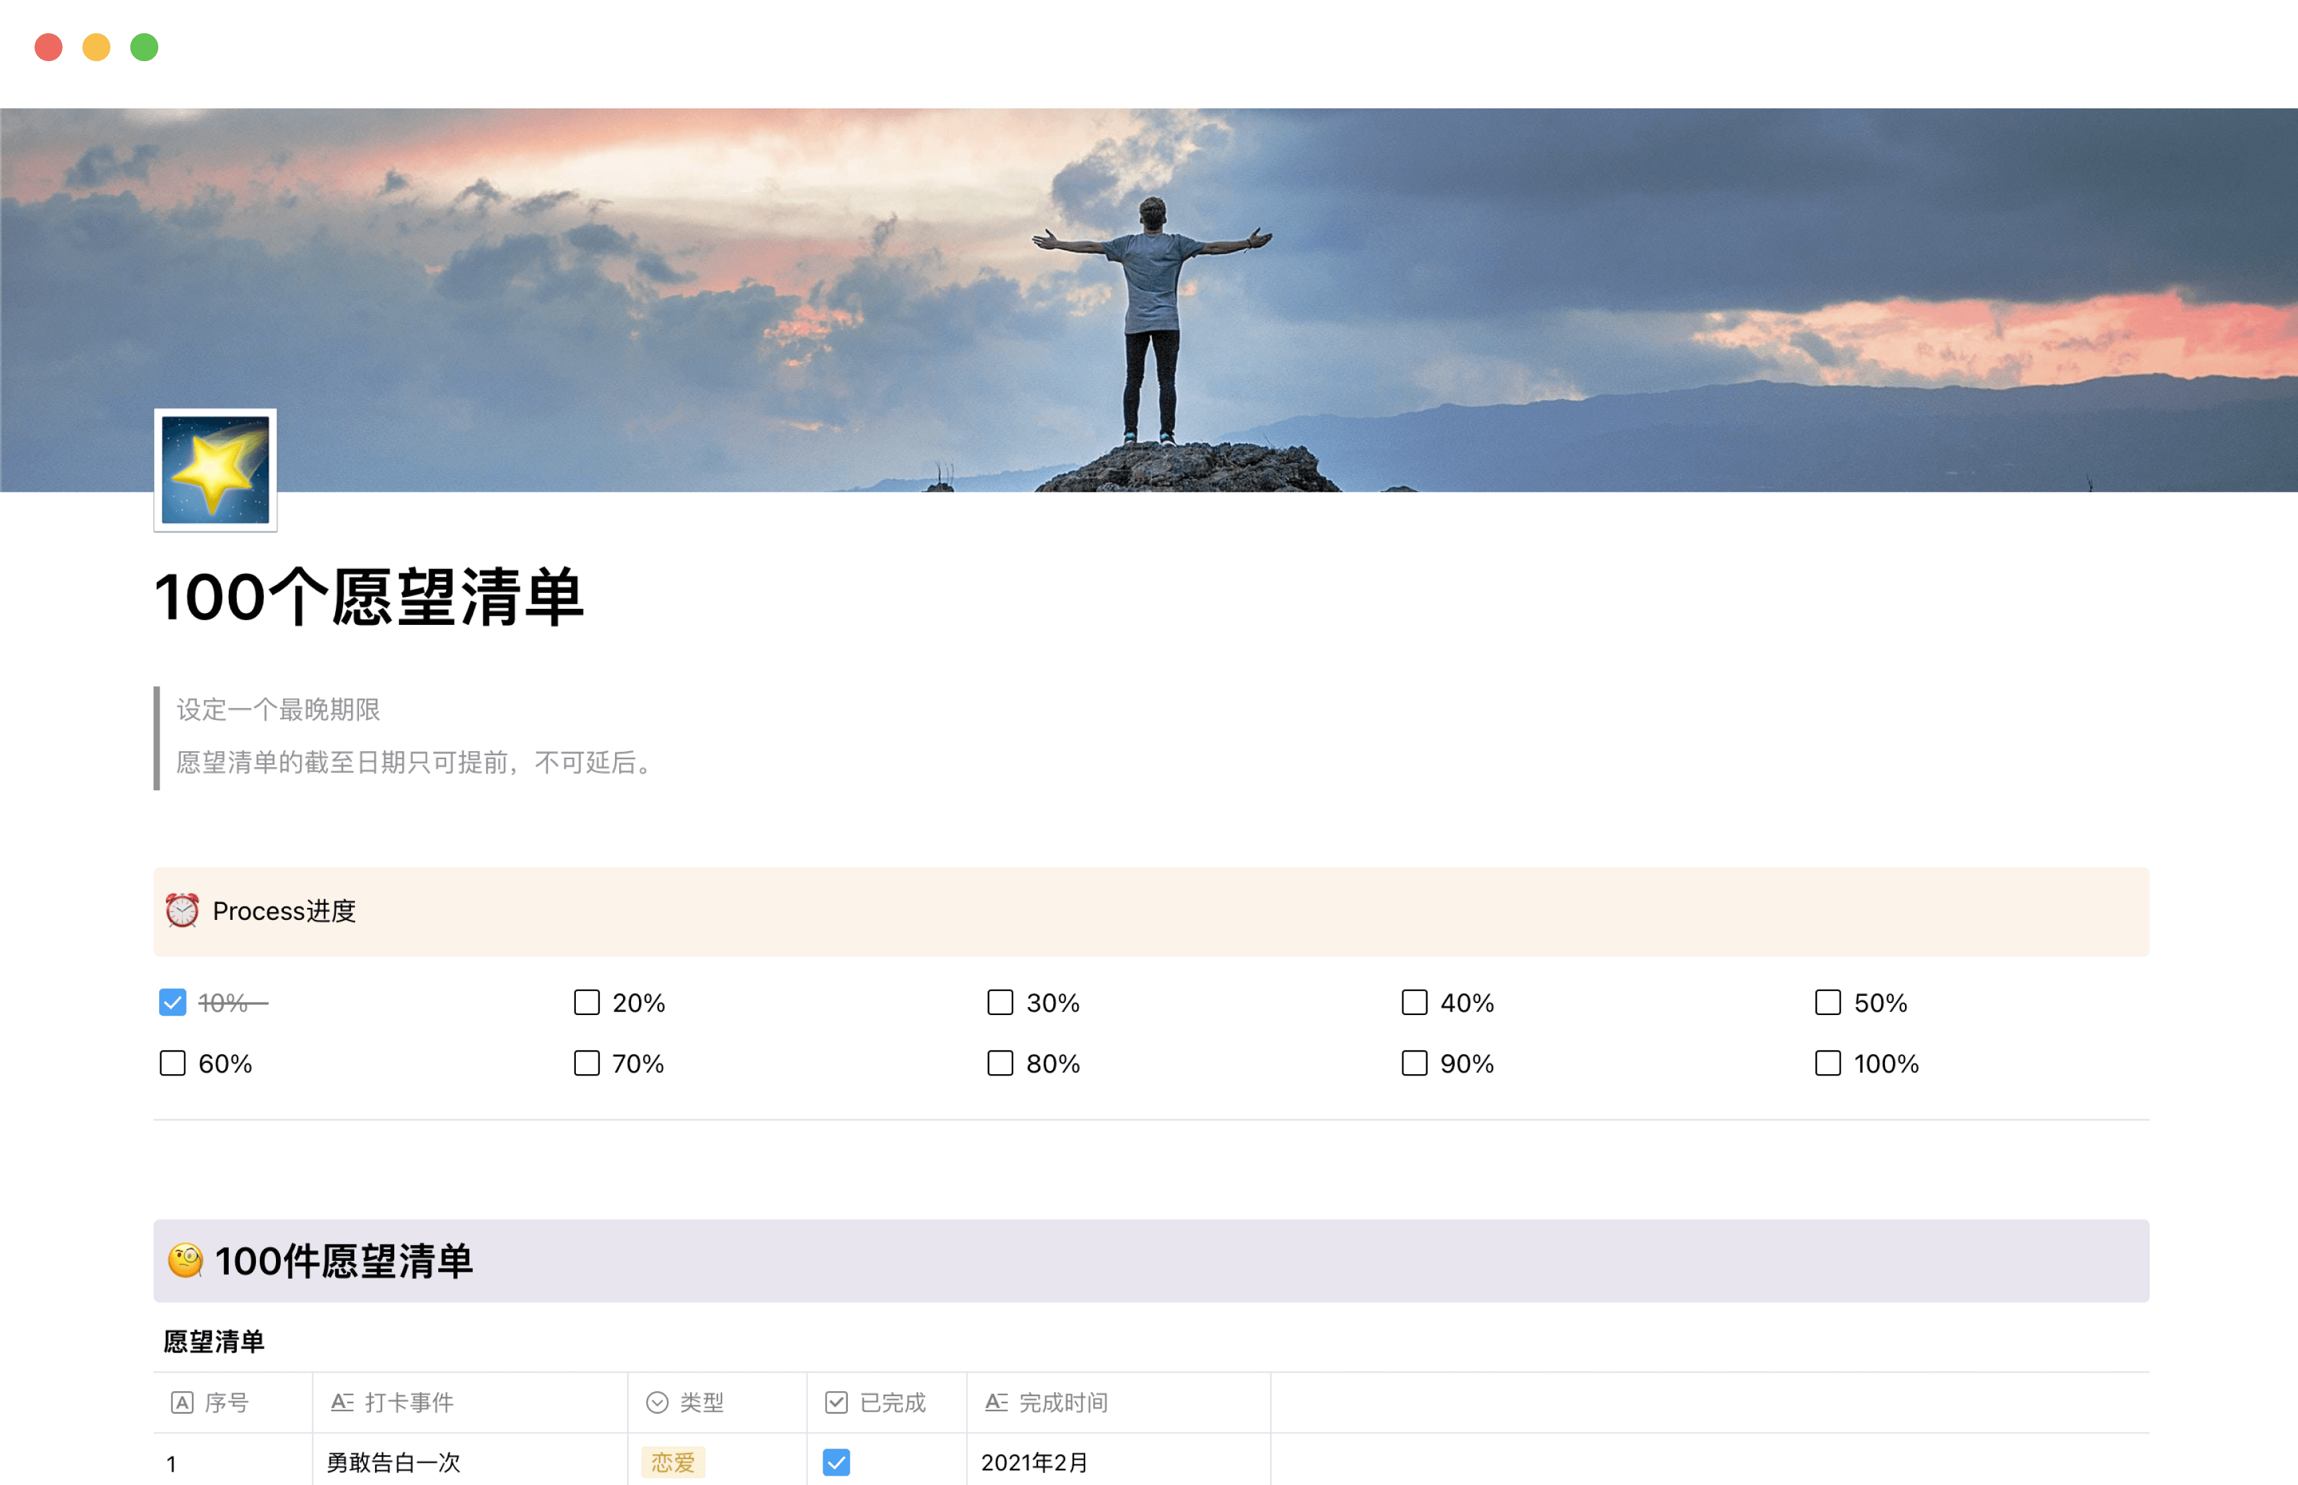Click the 勇敢告白一次 entry cell
The image size is (2298, 1485).
pos(394,1462)
